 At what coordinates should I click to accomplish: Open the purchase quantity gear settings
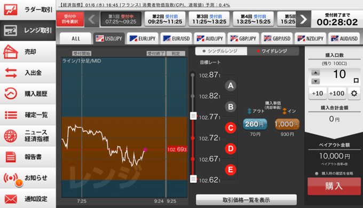tap(354, 94)
